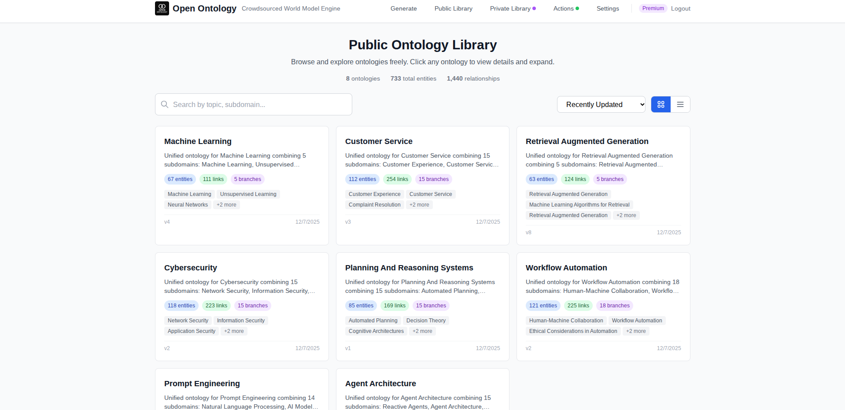Open the Public Library page

coord(453,8)
